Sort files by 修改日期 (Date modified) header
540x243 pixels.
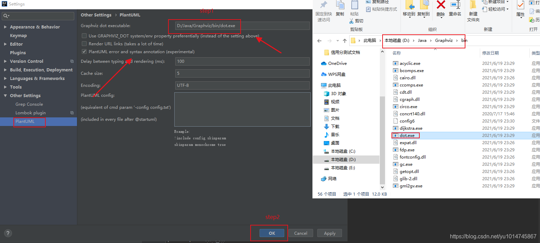tap(491, 53)
